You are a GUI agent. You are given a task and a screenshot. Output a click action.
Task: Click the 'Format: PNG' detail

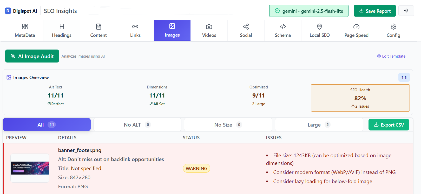pyautogui.click(x=73, y=186)
